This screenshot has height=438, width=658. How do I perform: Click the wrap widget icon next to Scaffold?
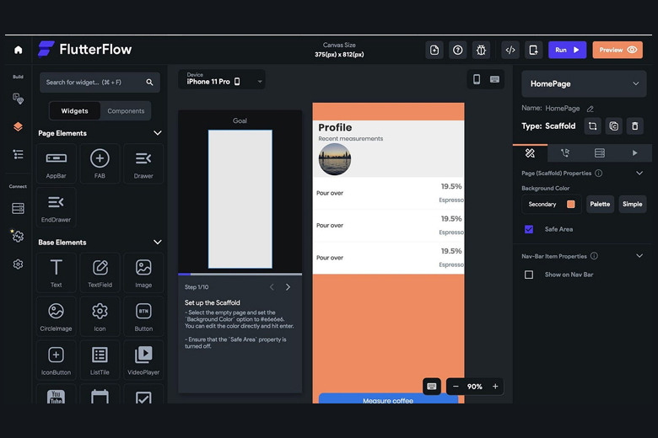(x=592, y=126)
